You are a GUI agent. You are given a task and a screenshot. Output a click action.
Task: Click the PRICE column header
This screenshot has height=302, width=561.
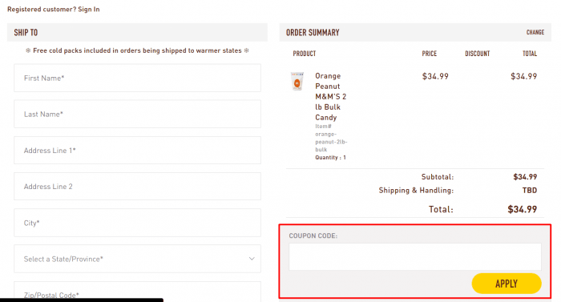pos(430,54)
